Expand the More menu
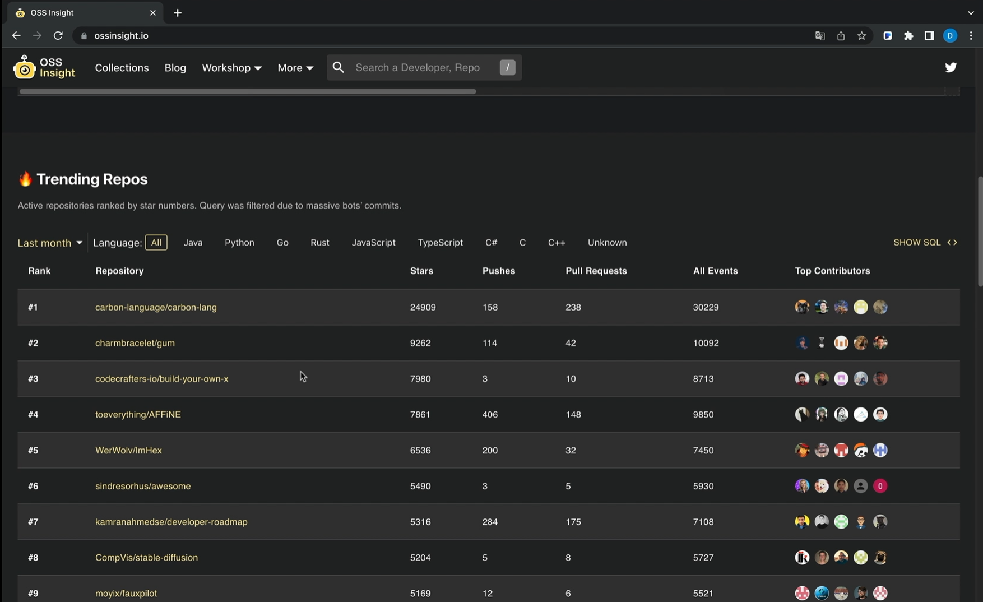983x602 pixels. click(295, 68)
